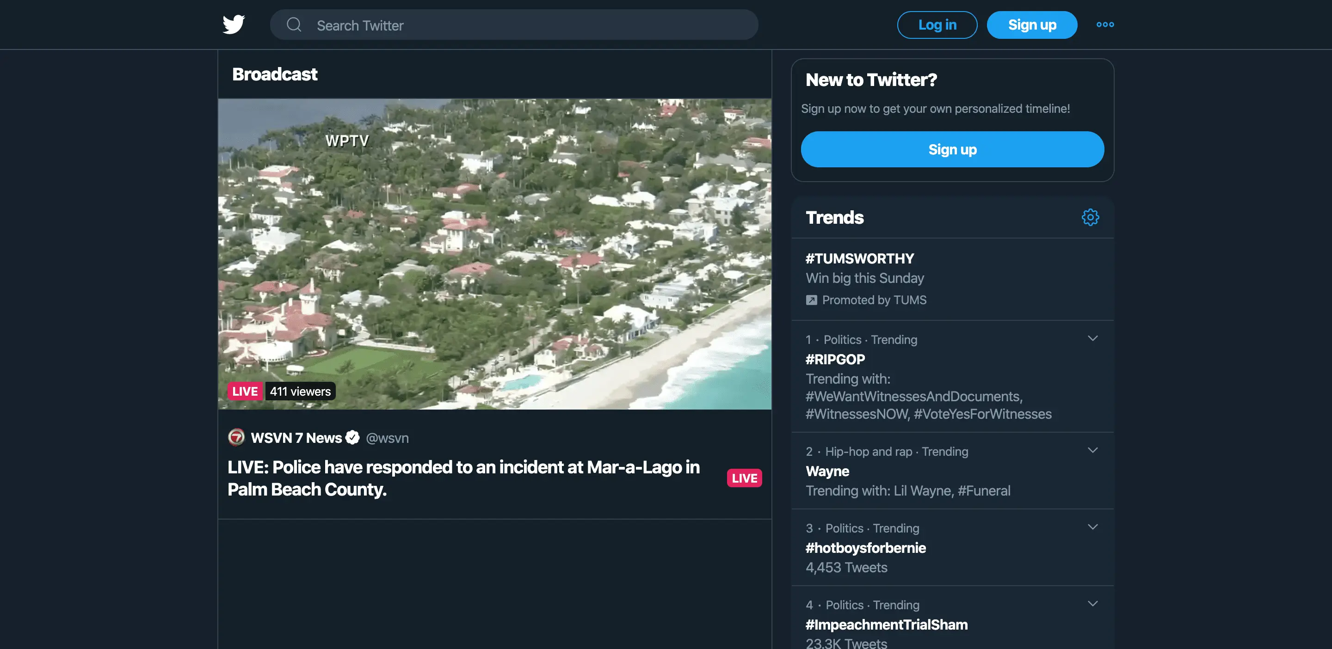Click the promoted arrow icon by TUMS
This screenshot has height=649, width=1332.
coord(811,300)
